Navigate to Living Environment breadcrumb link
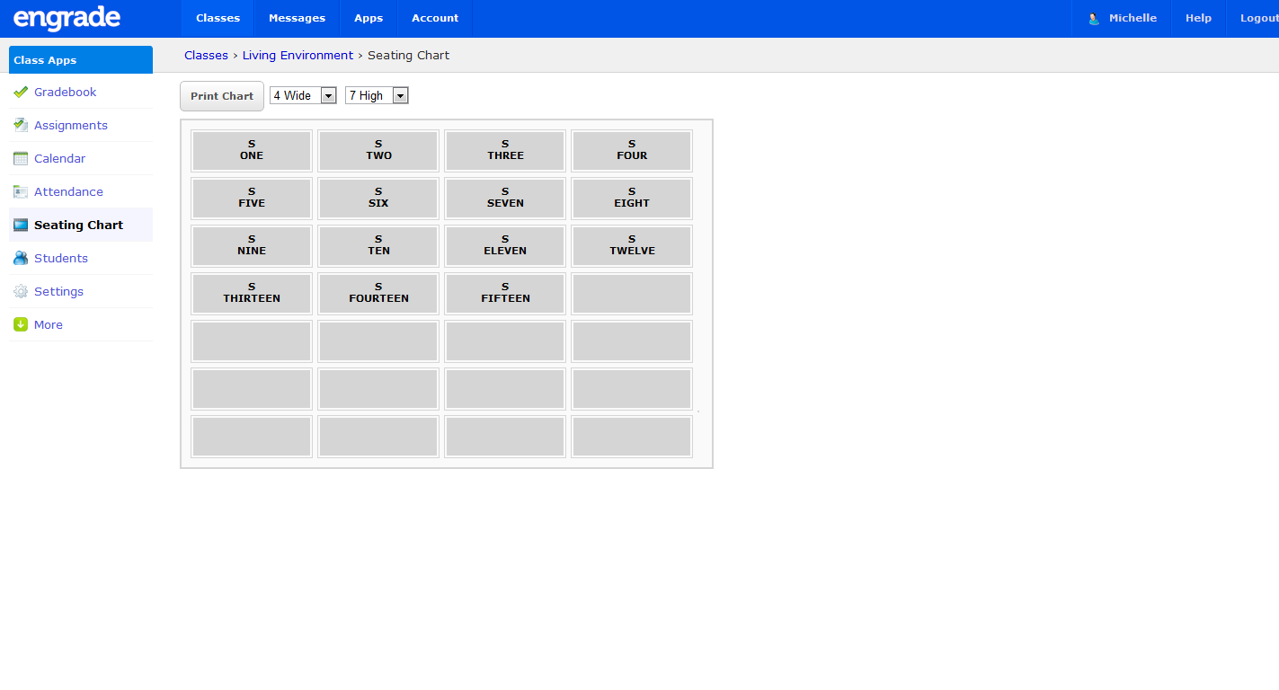This screenshot has height=690, width=1279. point(298,55)
